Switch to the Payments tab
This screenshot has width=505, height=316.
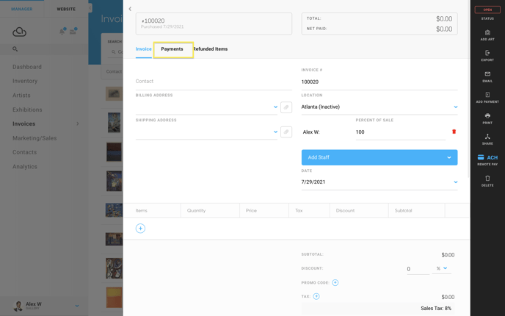tap(172, 49)
